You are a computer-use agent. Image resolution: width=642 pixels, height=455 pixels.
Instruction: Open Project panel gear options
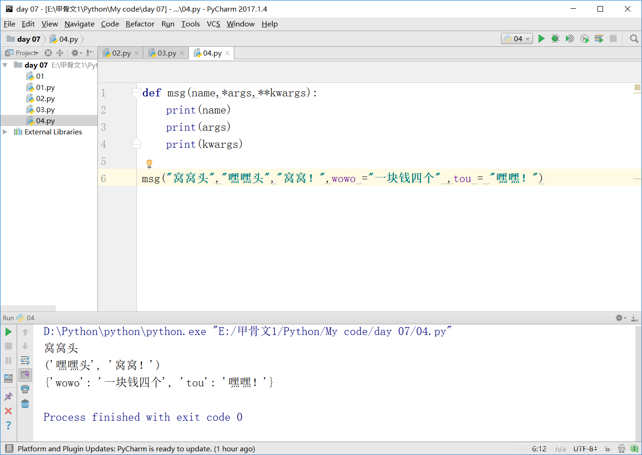pos(77,53)
